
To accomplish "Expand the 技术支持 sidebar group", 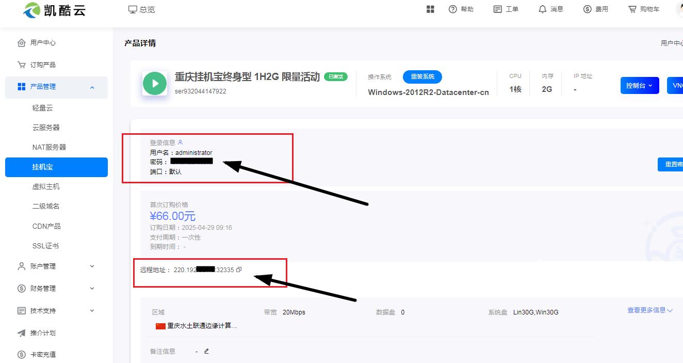I will (56, 311).
